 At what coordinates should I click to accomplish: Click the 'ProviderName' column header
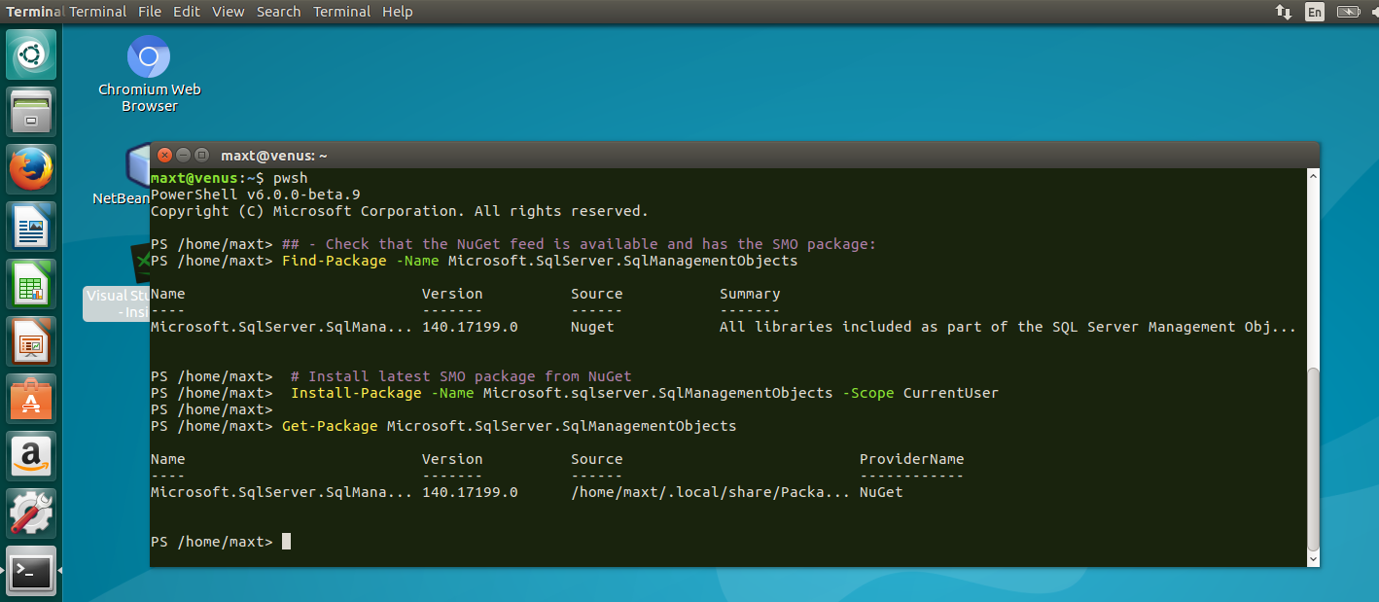tap(912, 459)
